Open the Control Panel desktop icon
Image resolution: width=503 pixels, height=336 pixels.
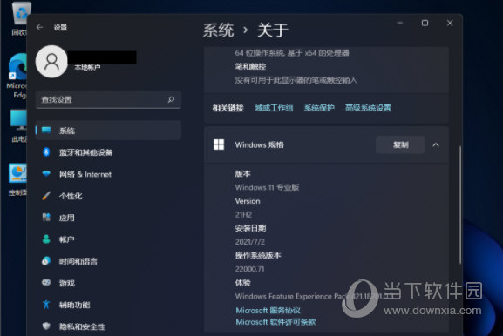coord(17,178)
